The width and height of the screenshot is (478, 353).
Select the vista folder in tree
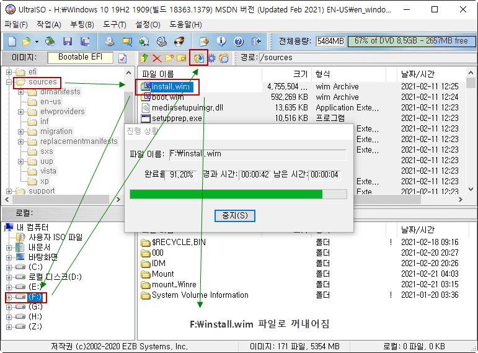tap(48, 171)
